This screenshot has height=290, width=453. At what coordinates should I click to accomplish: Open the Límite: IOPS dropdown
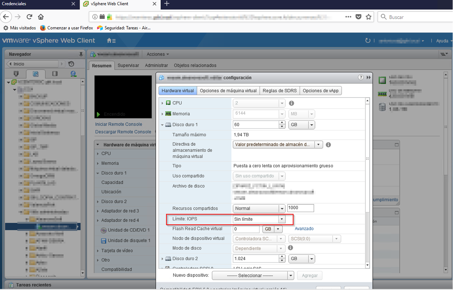click(x=281, y=219)
